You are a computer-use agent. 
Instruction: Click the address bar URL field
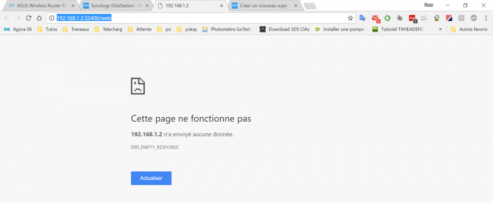(x=197, y=18)
